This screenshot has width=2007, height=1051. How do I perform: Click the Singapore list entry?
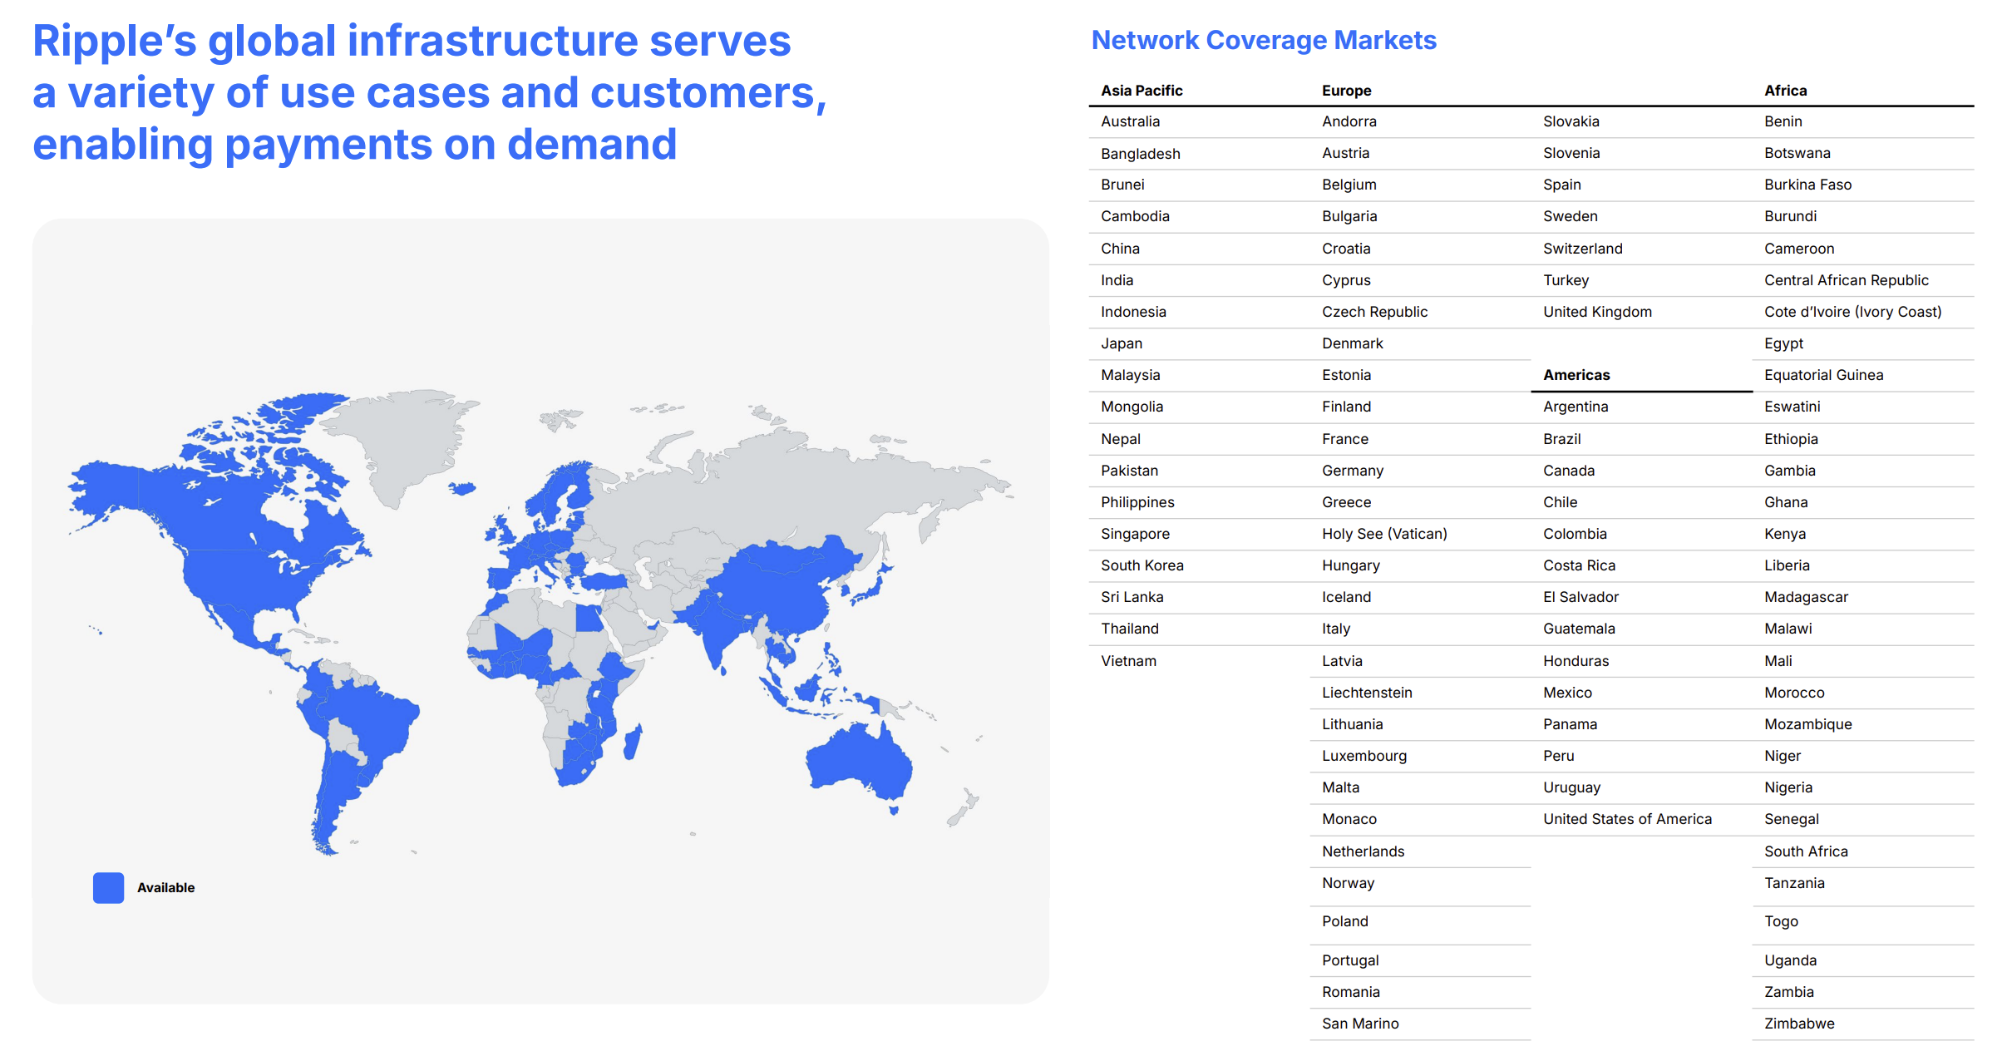(x=1135, y=534)
